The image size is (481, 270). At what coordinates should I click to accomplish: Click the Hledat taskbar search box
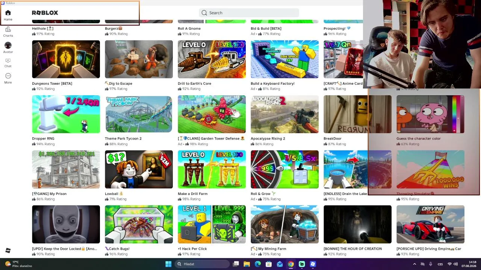202,264
